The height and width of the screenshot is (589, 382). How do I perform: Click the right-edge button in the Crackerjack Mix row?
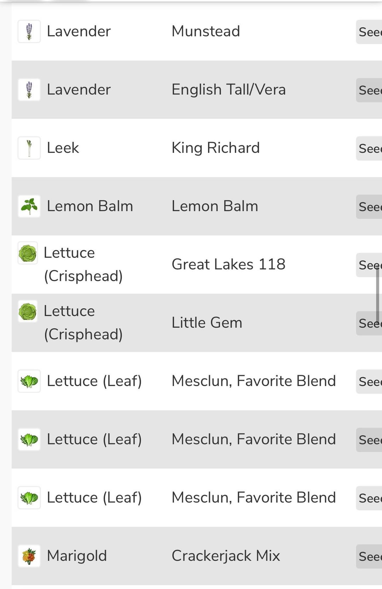tap(369, 556)
